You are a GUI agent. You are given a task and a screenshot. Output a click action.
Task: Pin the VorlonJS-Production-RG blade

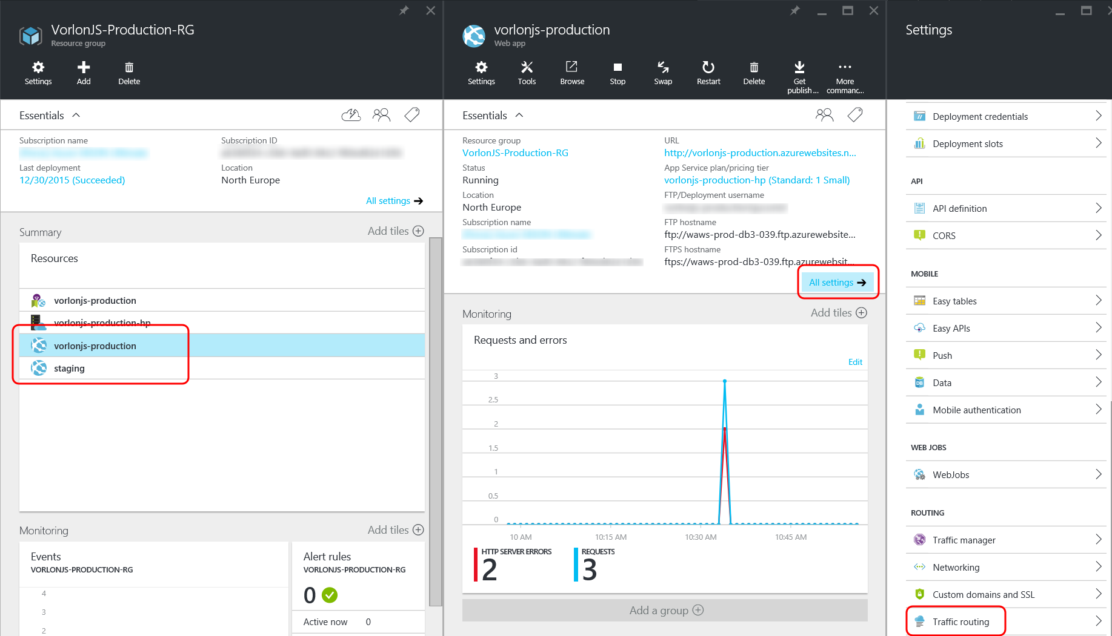point(403,10)
